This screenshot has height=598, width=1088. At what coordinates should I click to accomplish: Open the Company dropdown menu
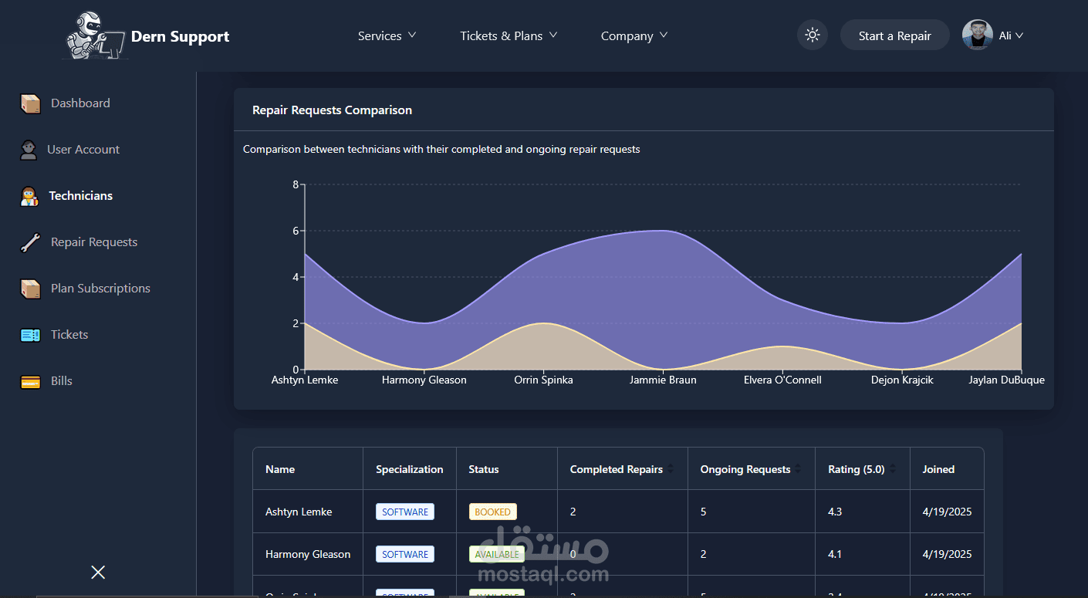[634, 35]
